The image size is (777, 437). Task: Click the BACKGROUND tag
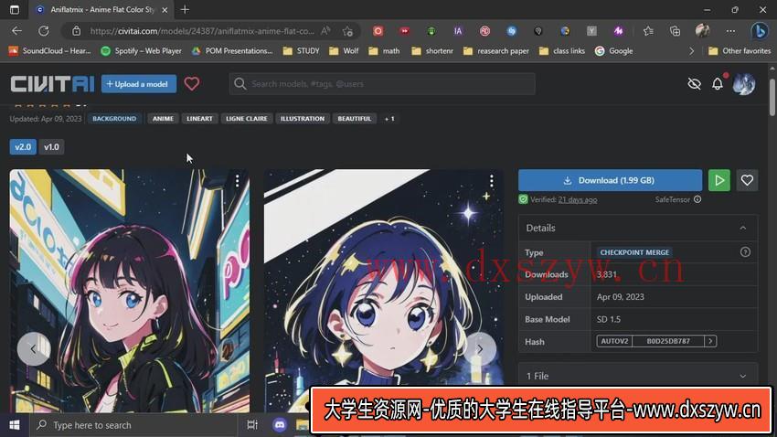[114, 119]
